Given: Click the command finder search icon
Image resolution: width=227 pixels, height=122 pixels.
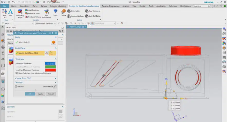Looking at the screenshot, I should pos(209,6).
